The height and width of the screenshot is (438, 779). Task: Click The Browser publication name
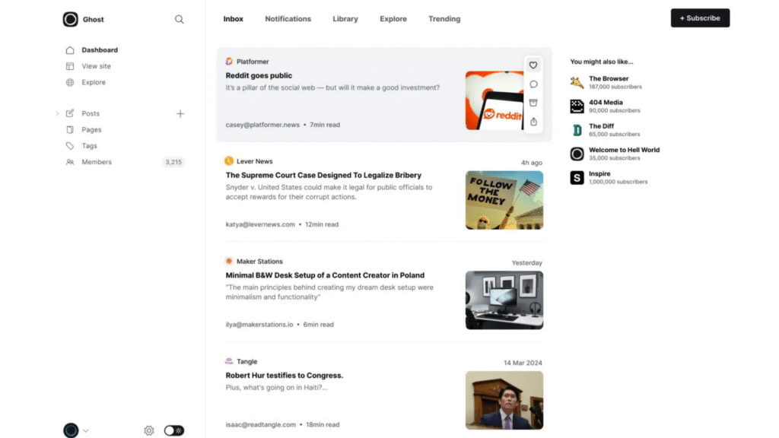tap(609, 78)
